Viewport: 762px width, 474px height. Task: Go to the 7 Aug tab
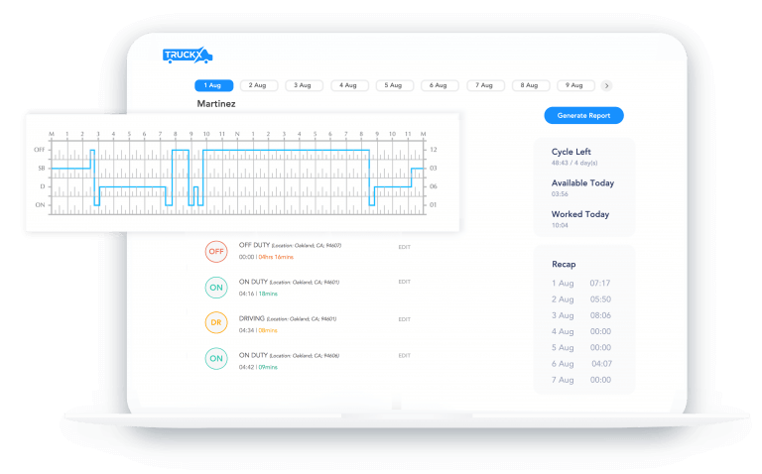[x=485, y=86]
